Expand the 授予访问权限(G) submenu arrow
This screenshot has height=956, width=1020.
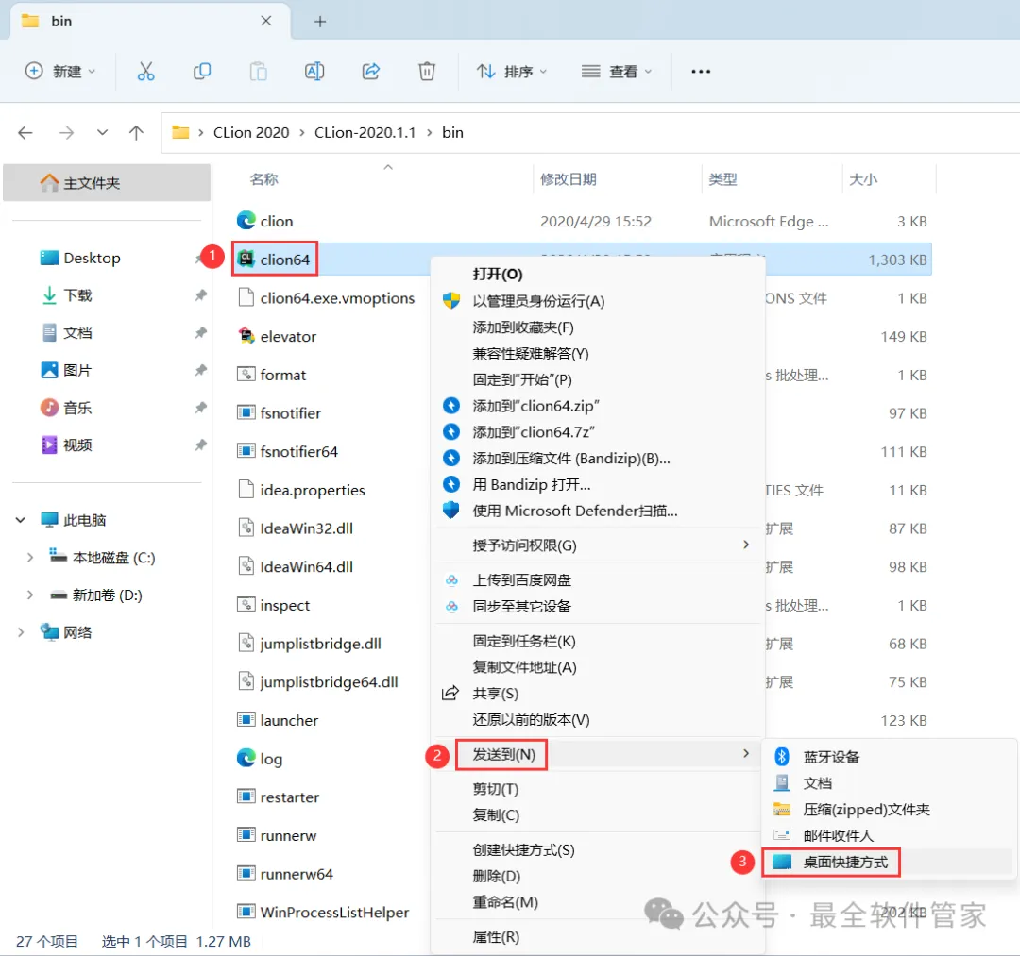click(x=746, y=545)
